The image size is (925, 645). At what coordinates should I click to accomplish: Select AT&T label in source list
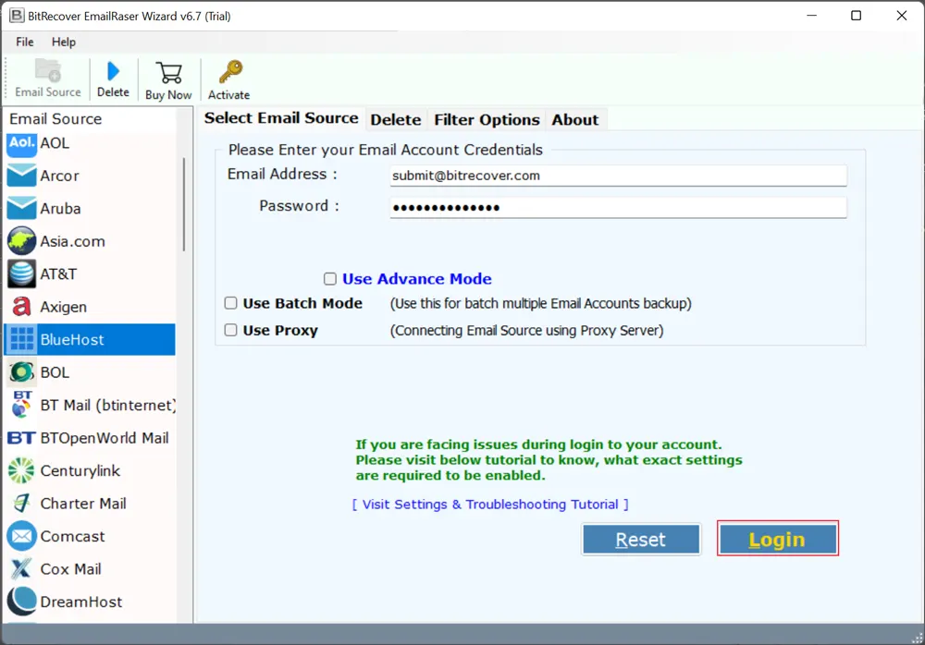(58, 274)
